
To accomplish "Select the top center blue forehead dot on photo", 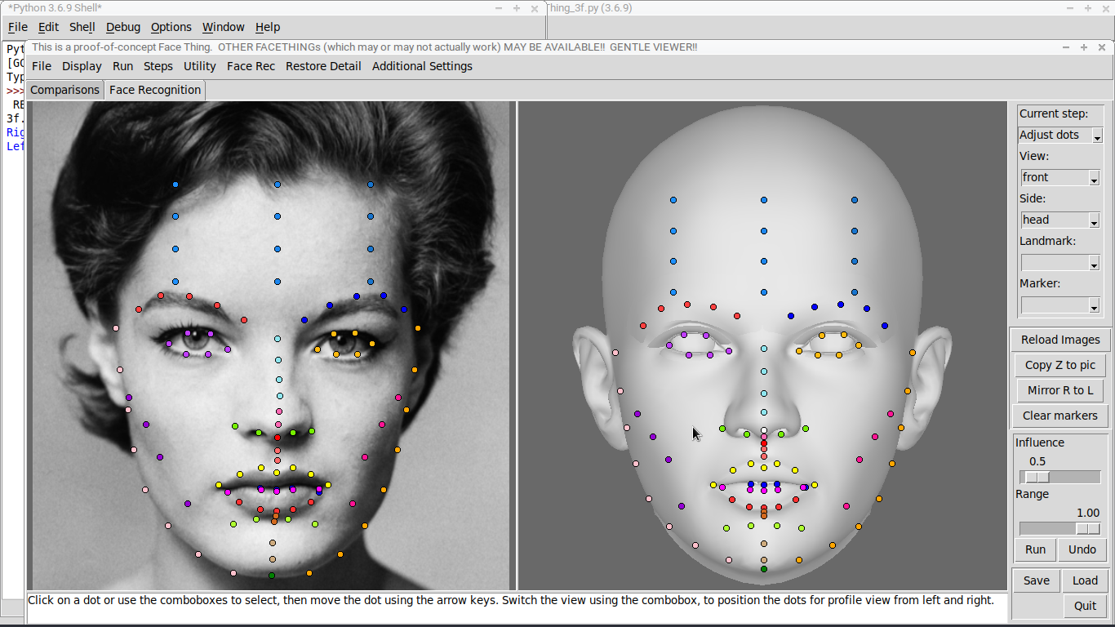I will click(278, 185).
